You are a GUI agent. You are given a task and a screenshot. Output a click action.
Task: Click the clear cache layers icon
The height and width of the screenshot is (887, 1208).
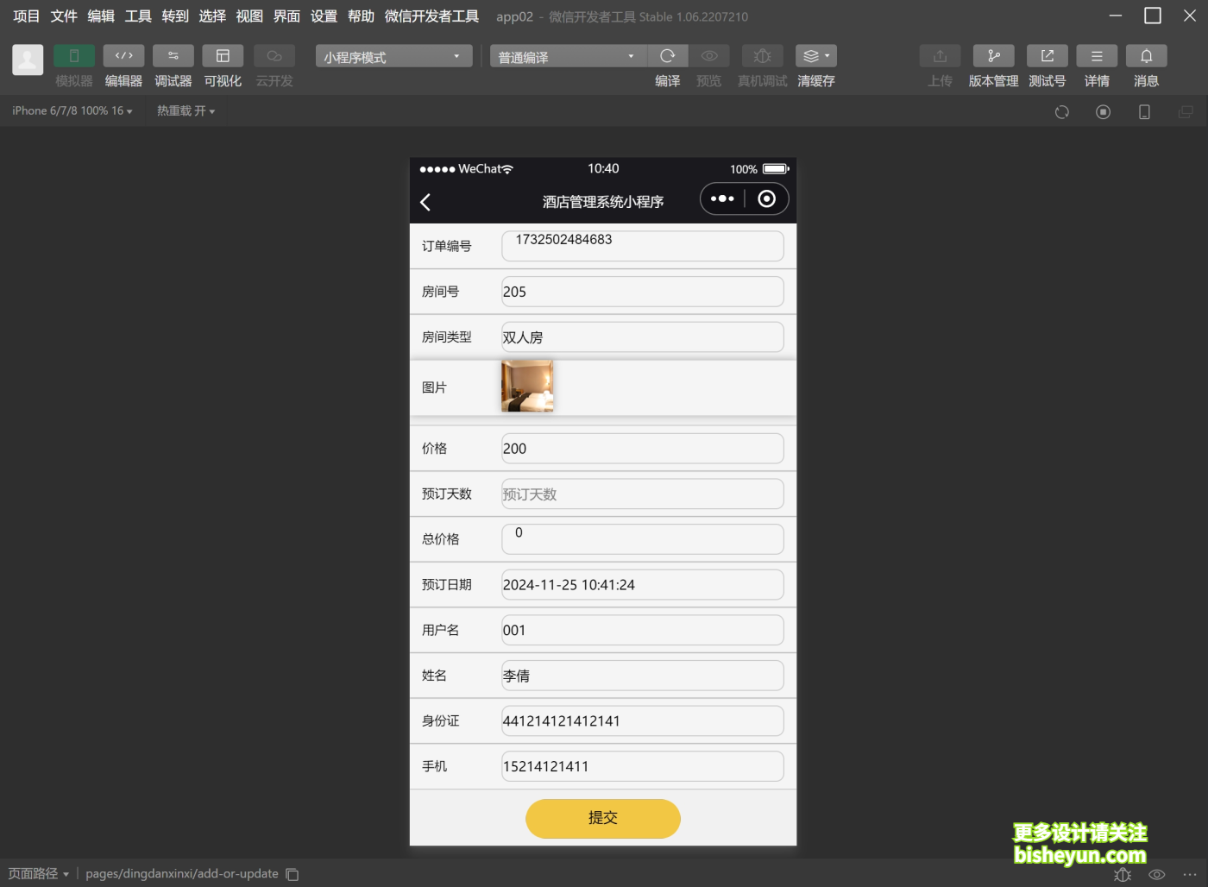815,56
